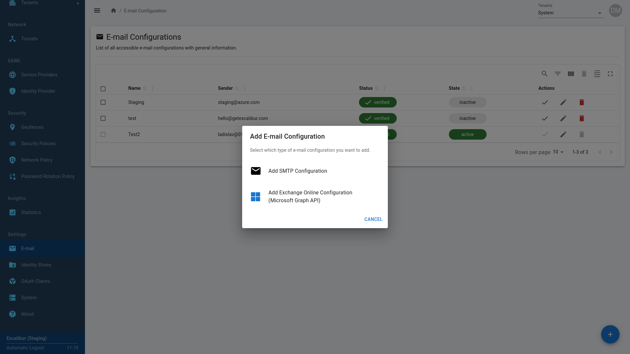This screenshot has width=630, height=354.
Task: Check the test row checkbox
Action: [103, 118]
